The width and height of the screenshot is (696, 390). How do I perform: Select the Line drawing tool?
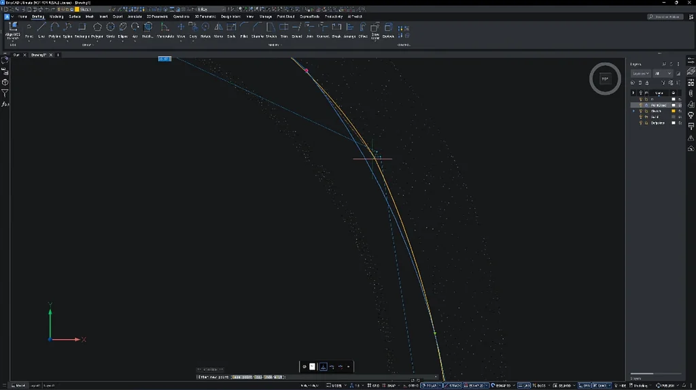point(41,30)
